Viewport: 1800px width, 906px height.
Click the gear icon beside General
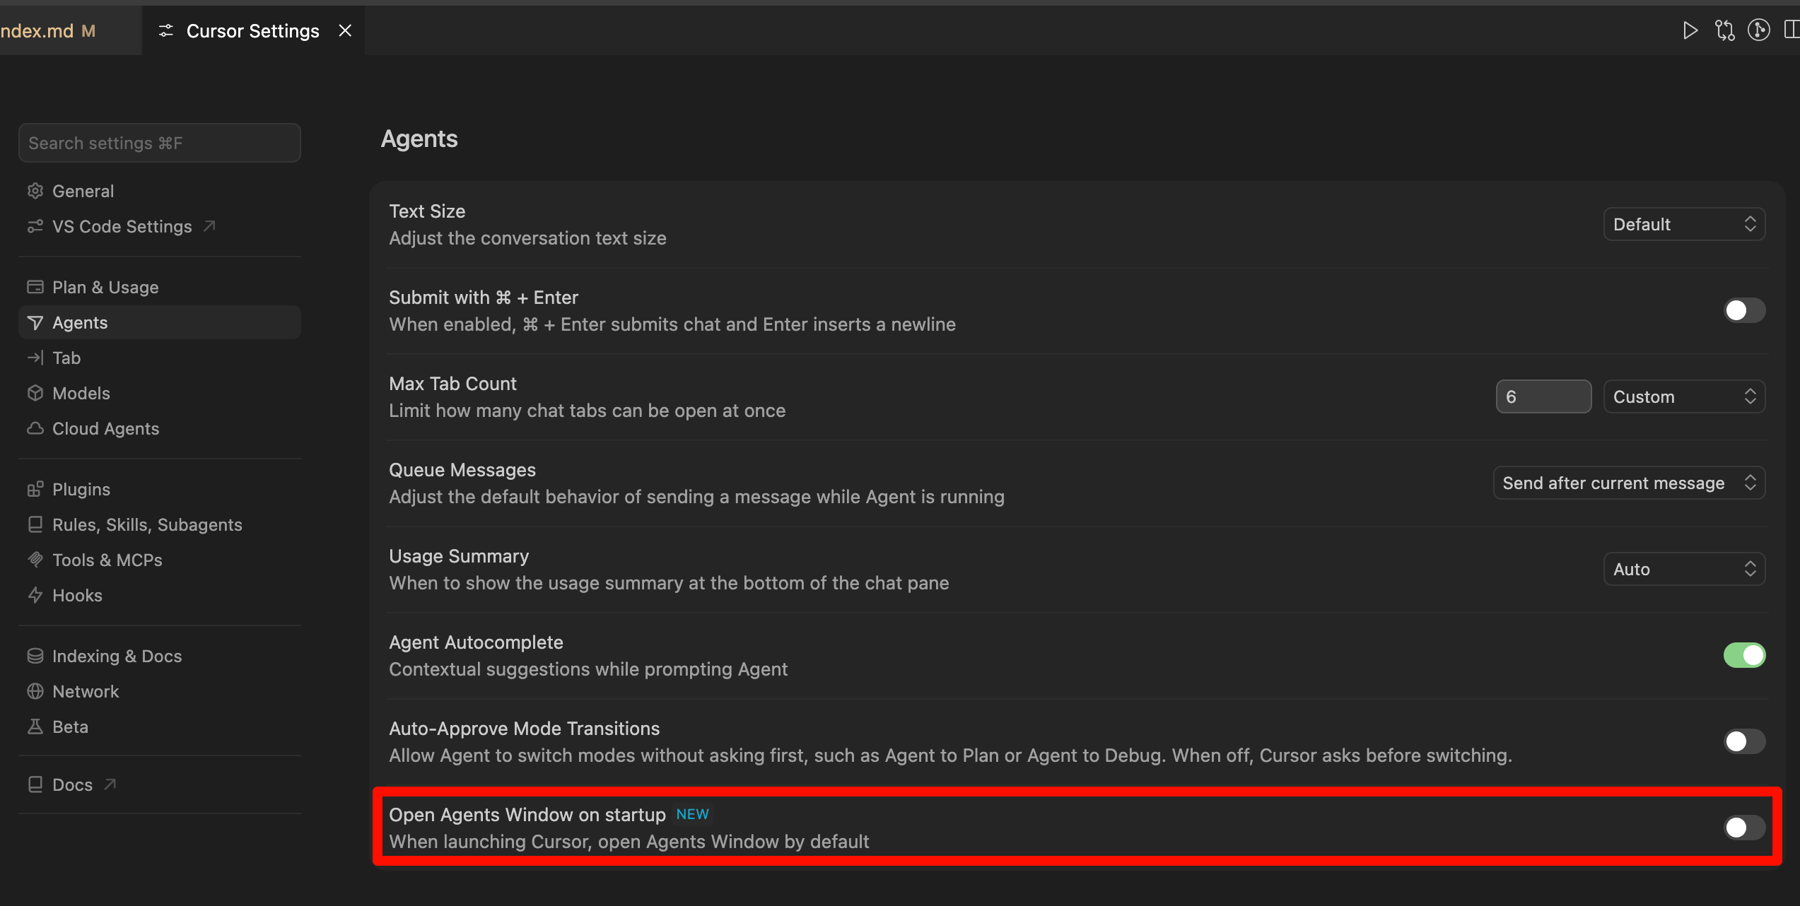[35, 191]
